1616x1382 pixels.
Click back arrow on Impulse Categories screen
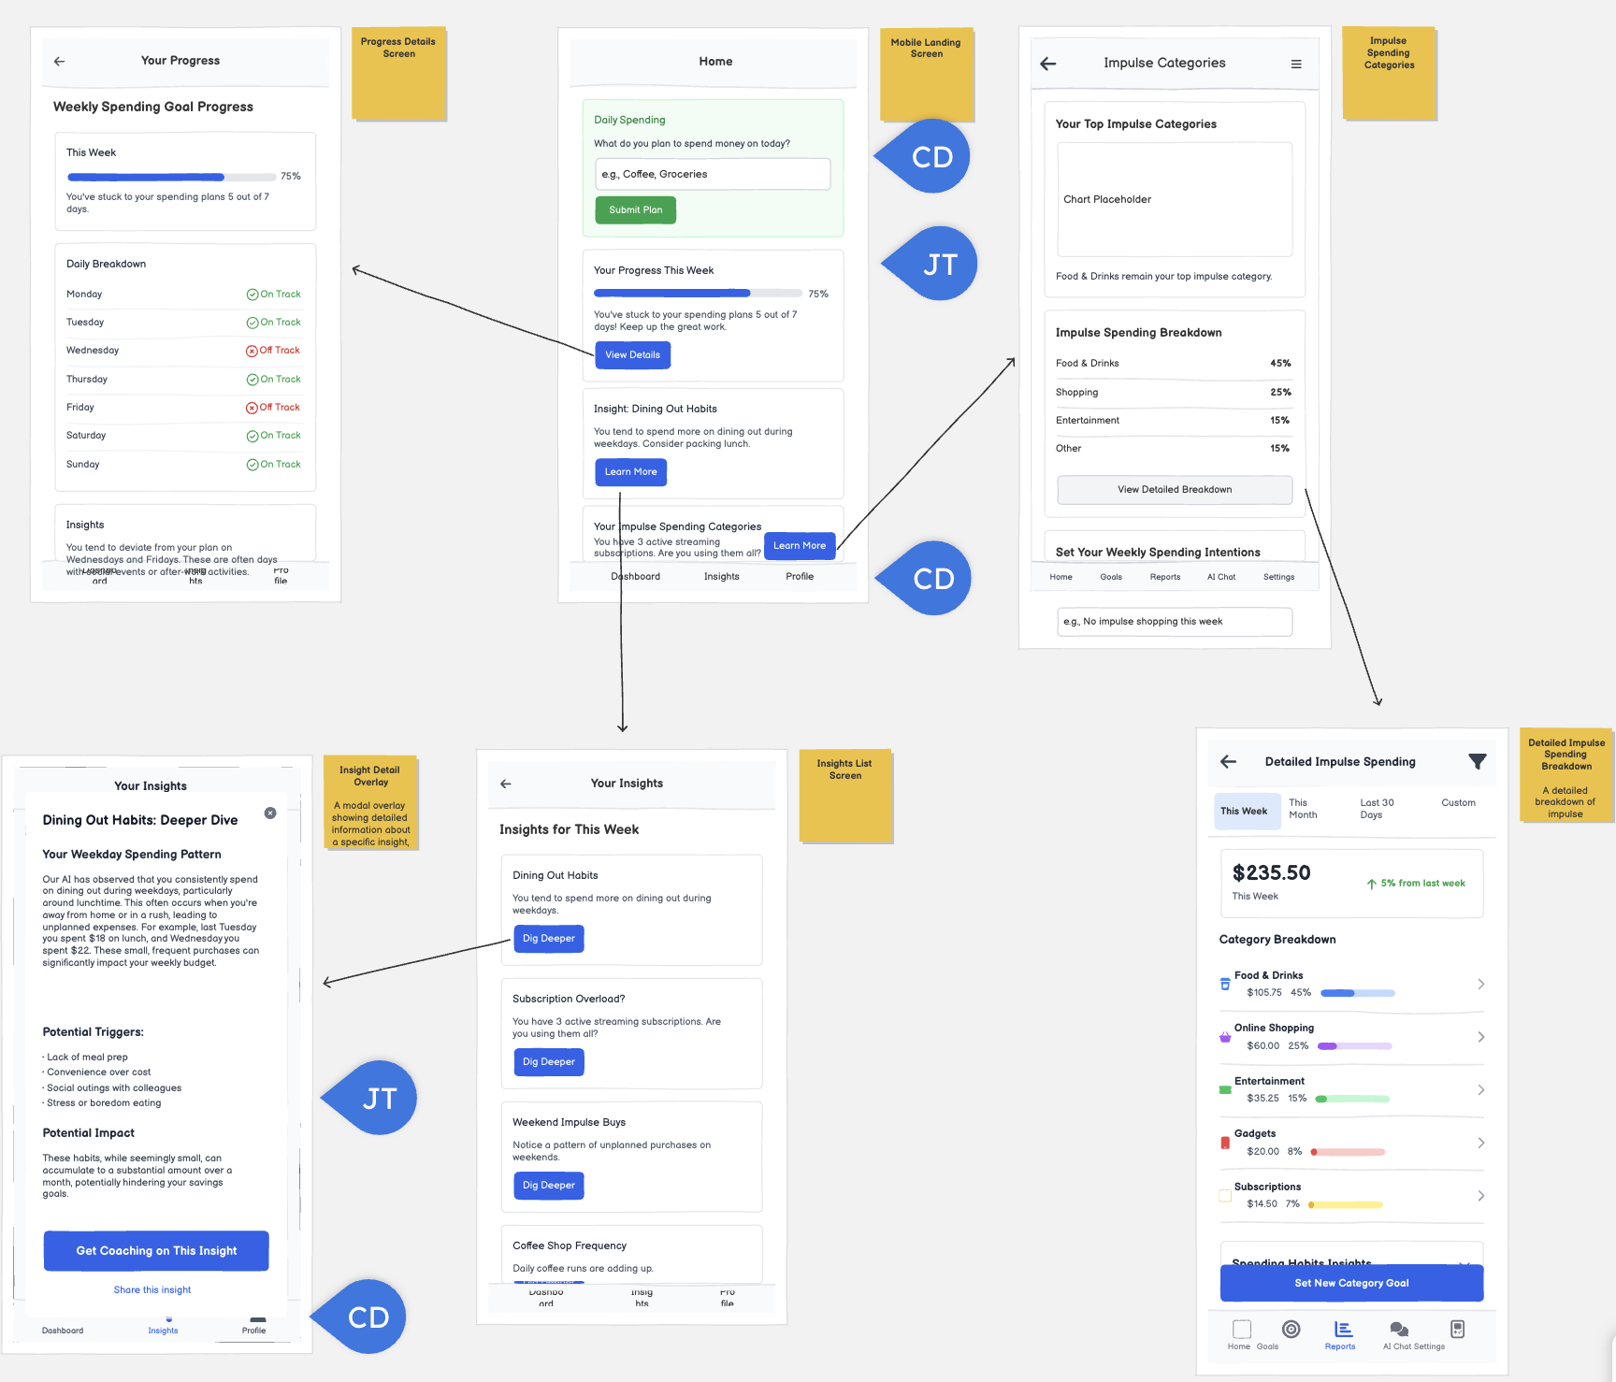tap(1048, 64)
